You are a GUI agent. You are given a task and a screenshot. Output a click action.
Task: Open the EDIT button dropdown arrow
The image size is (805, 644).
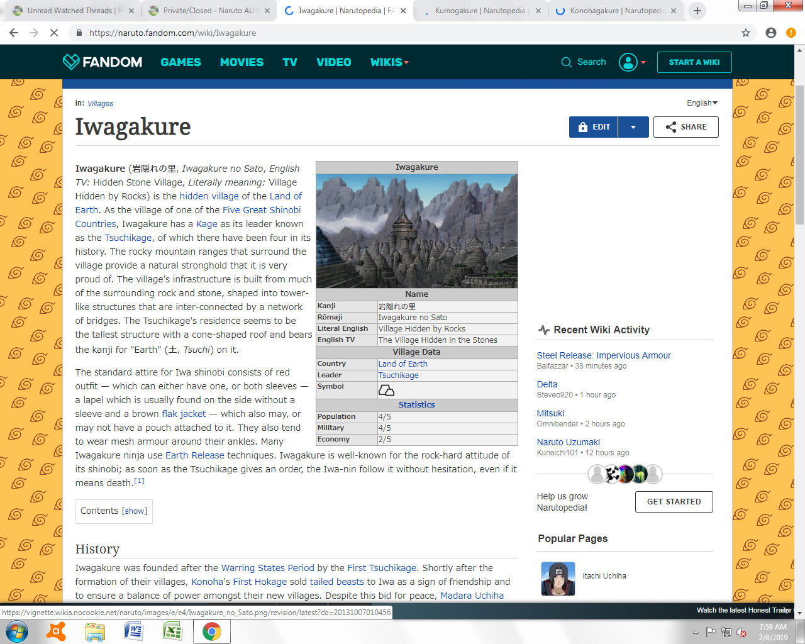[633, 127]
